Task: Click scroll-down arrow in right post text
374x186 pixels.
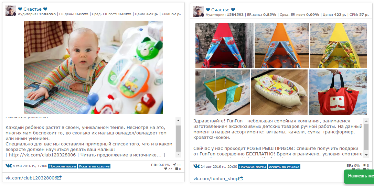Action: pos(366,155)
